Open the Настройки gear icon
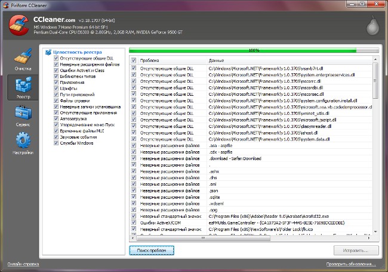The image size is (388, 272). (x=23, y=140)
